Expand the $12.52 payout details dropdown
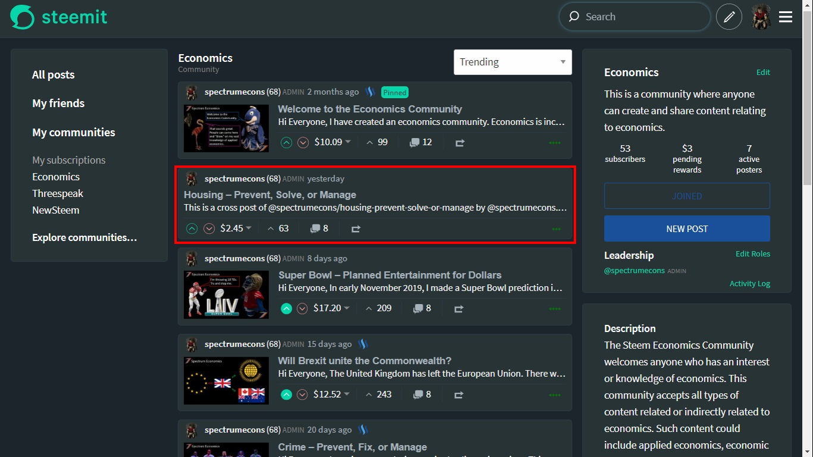Screen dimensions: 813x457 347,394
